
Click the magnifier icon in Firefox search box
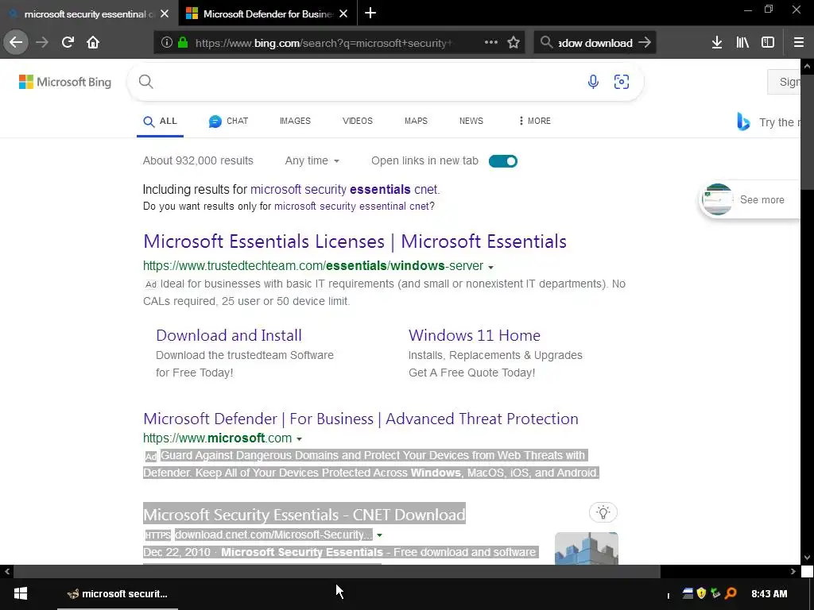[x=546, y=42]
